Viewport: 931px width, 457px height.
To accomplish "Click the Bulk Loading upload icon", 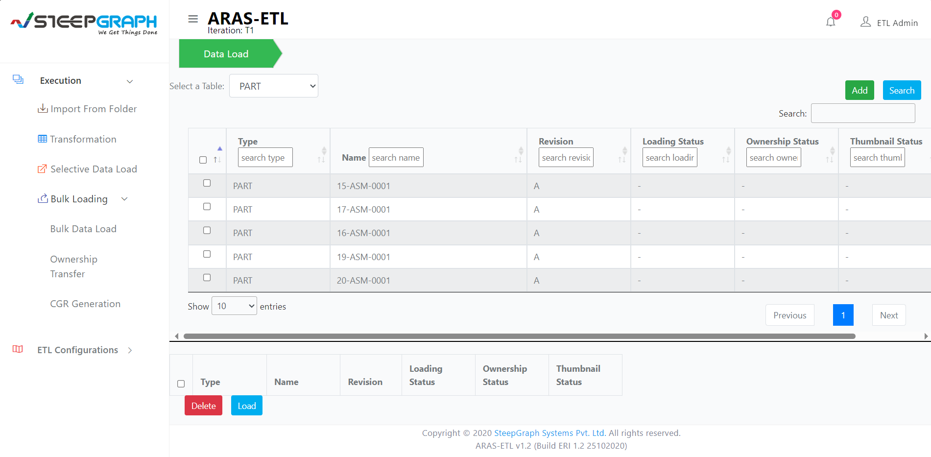I will tap(42, 198).
